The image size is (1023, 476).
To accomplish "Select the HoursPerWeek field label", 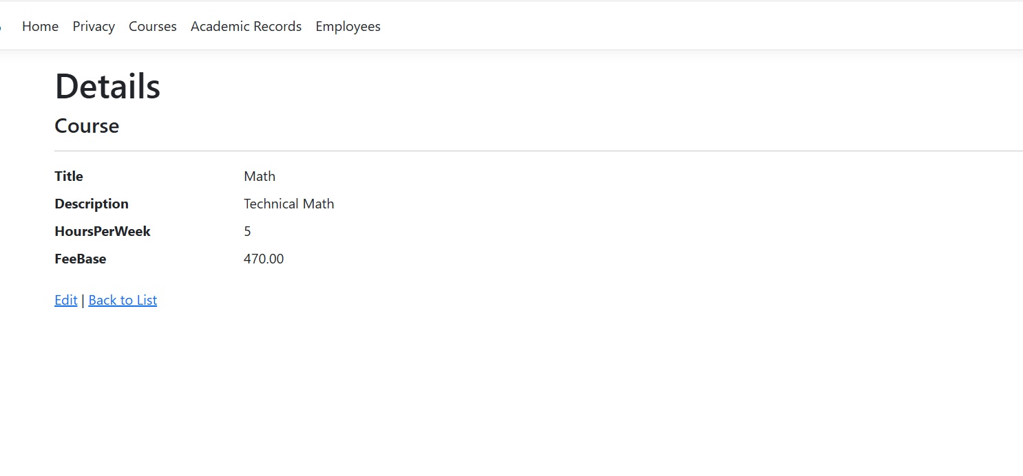I will (x=103, y=231).
